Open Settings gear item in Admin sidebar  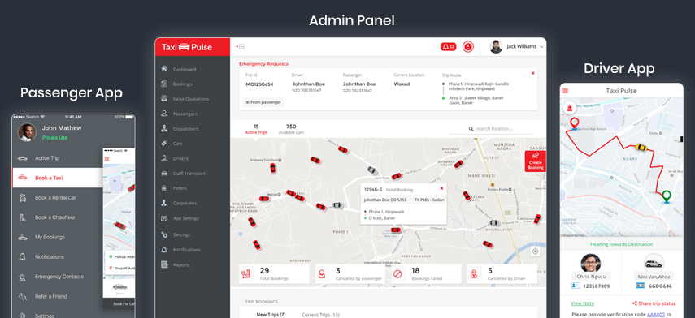[x=182, y=235]
